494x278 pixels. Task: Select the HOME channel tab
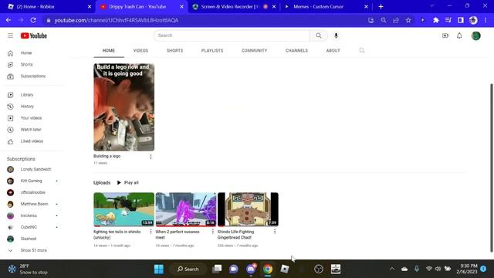[109, 50]
